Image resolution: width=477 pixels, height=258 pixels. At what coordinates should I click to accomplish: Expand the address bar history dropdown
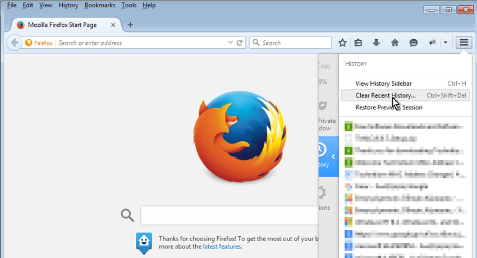pos(230,43)
